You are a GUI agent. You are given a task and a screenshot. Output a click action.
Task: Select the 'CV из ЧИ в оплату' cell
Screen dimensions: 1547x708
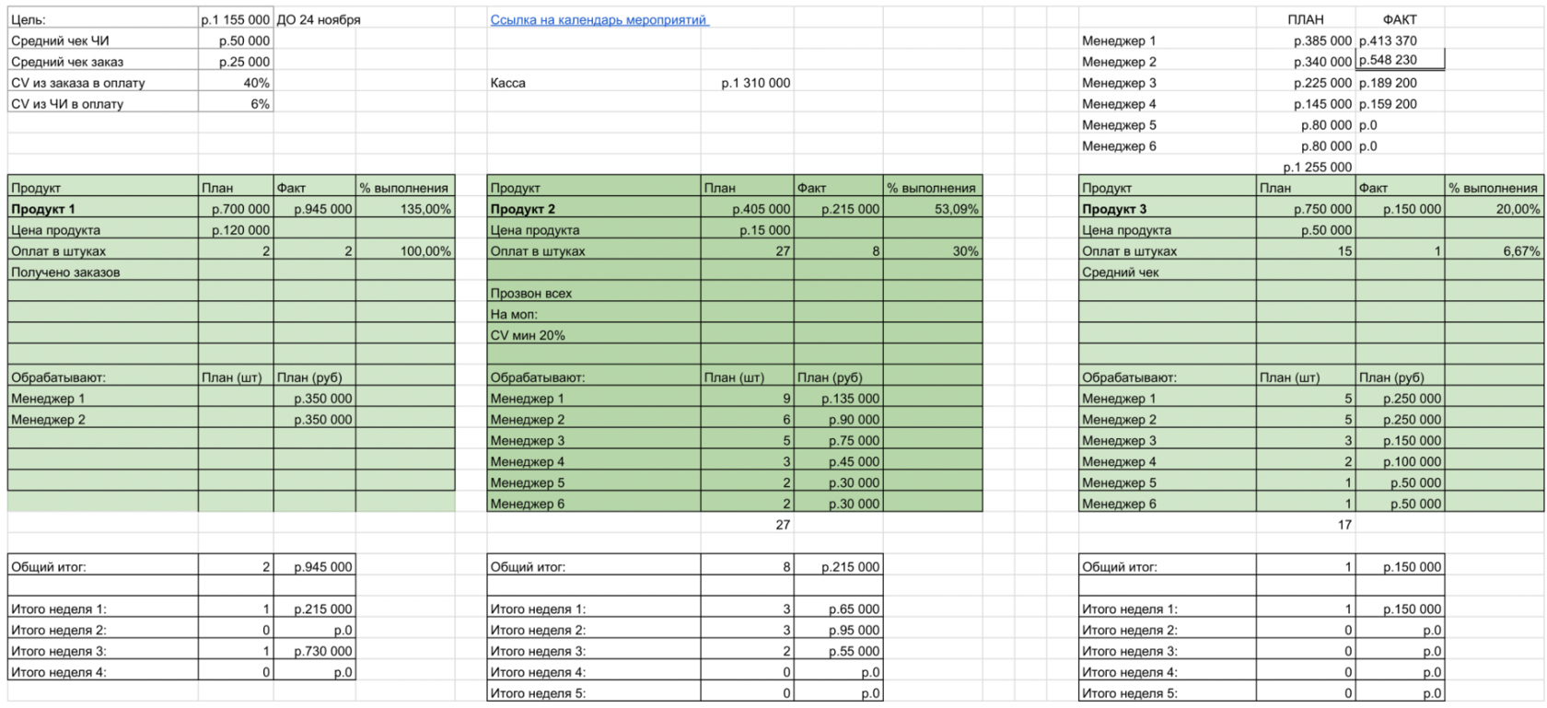[x=103, y=104]
